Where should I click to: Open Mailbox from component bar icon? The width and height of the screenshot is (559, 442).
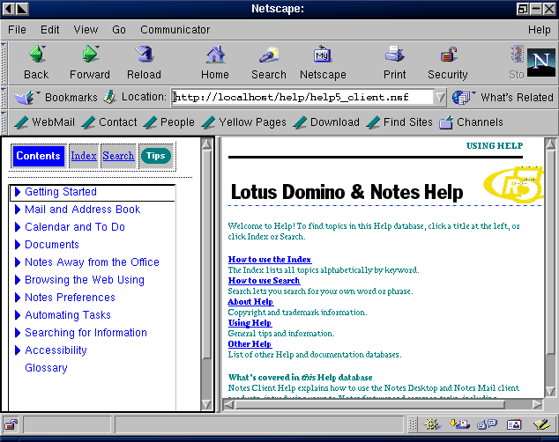tap(459, 424)
